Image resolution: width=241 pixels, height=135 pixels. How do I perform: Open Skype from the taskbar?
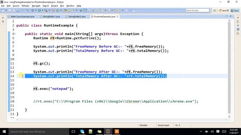pyautogui.click(x=82, y=132)
